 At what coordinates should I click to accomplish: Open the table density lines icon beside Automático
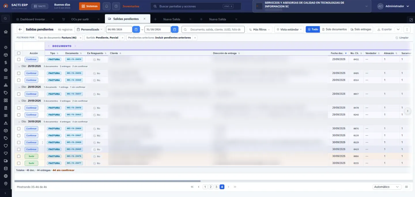407,187
